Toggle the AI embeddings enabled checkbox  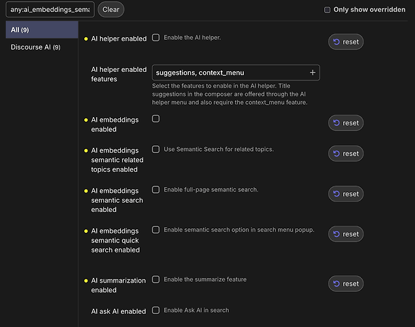coord(156,119)
